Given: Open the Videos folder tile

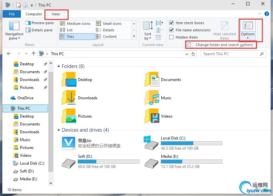Looking at the screenshot, I should tap(158, 116).
